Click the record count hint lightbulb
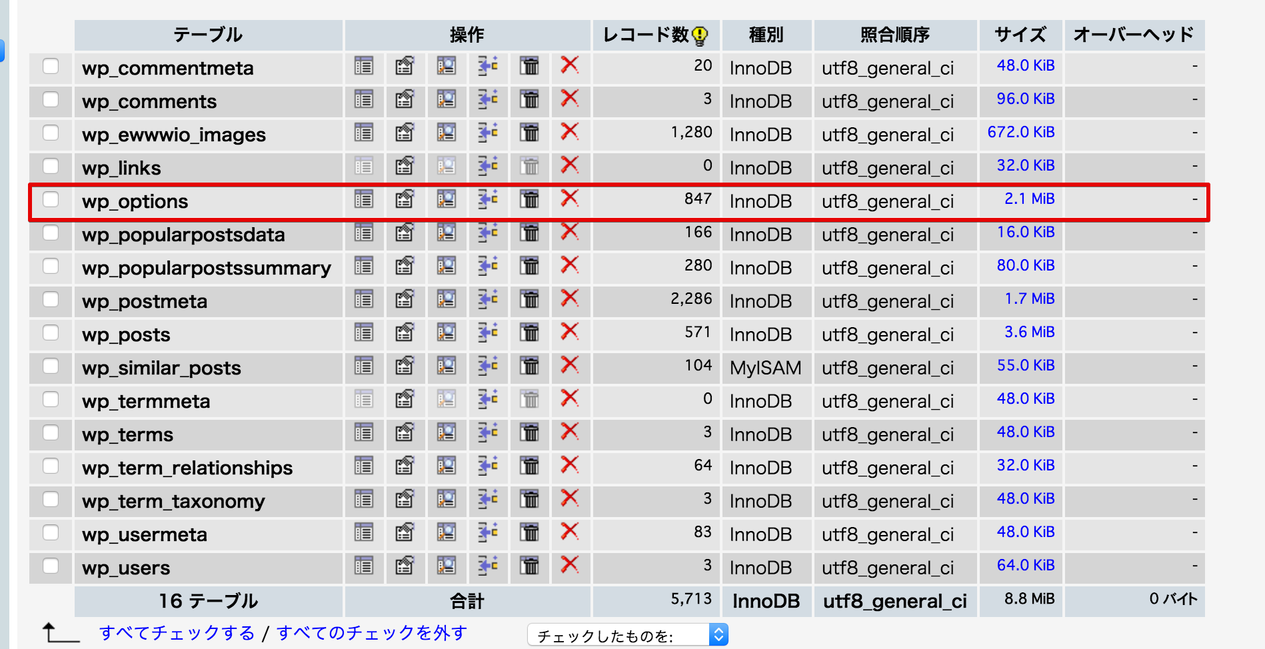Screen dimensions: 1265x649 point(700,35)
